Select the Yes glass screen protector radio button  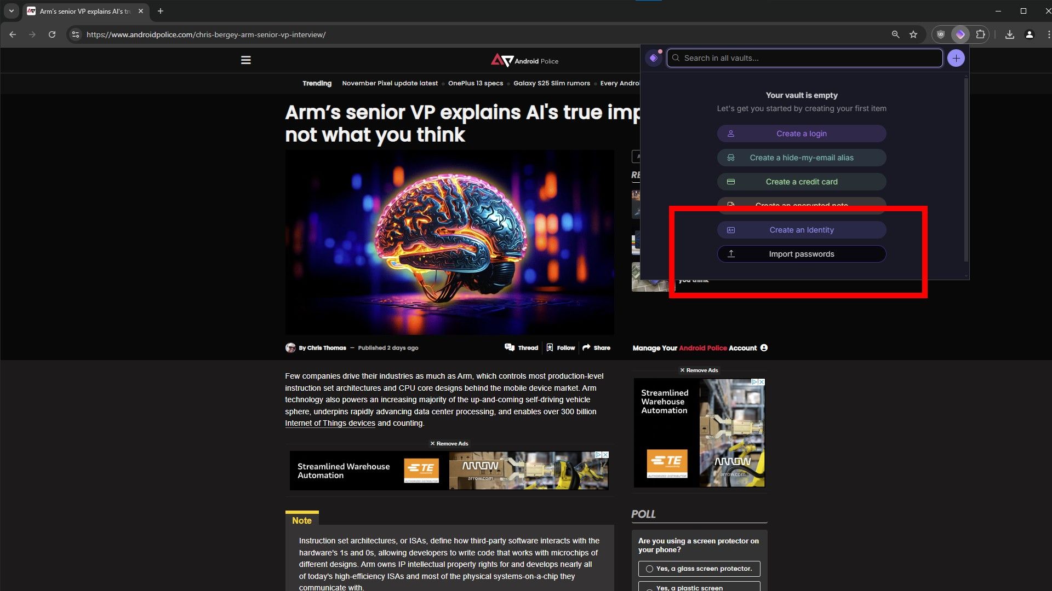pos(649,569)
